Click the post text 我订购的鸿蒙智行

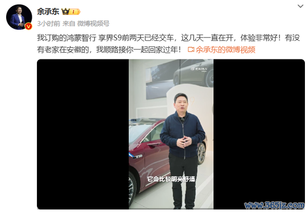click(67, 37)
